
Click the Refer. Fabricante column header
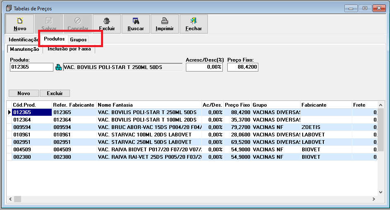74,105
